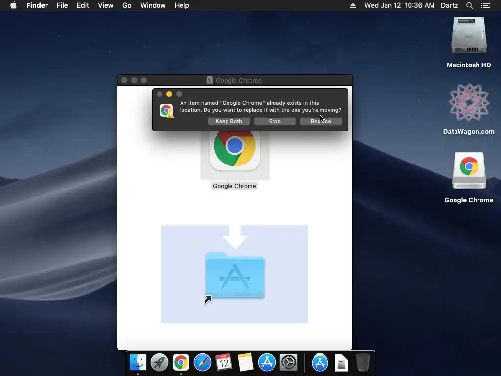The height and width of the screenshot is (376, 501).
Task: Click the Stop button in the dialog
Action: click(x=275, y=121)
